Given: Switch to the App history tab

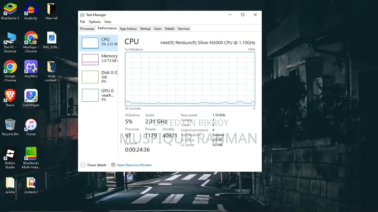Looking at the screenshot, I should pos(128,29).
